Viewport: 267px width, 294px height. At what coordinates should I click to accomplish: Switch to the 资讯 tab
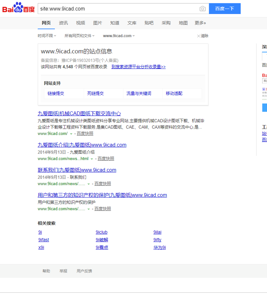(x=63, y=23)
